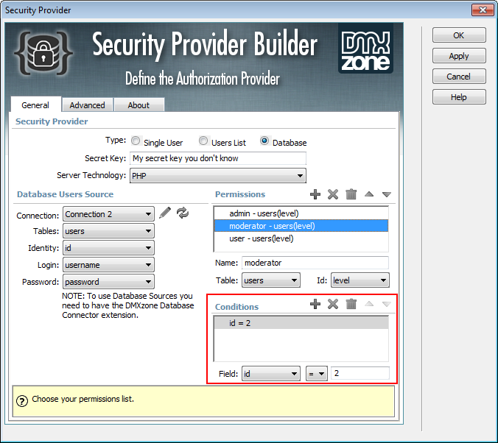Open the Login column dropdown
Image resolution: width=498 pixels, height=443 pixels.
[x=108, y=265]
